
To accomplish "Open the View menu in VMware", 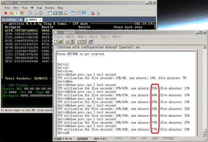I will pyautogui.click(x=25, y=8).
